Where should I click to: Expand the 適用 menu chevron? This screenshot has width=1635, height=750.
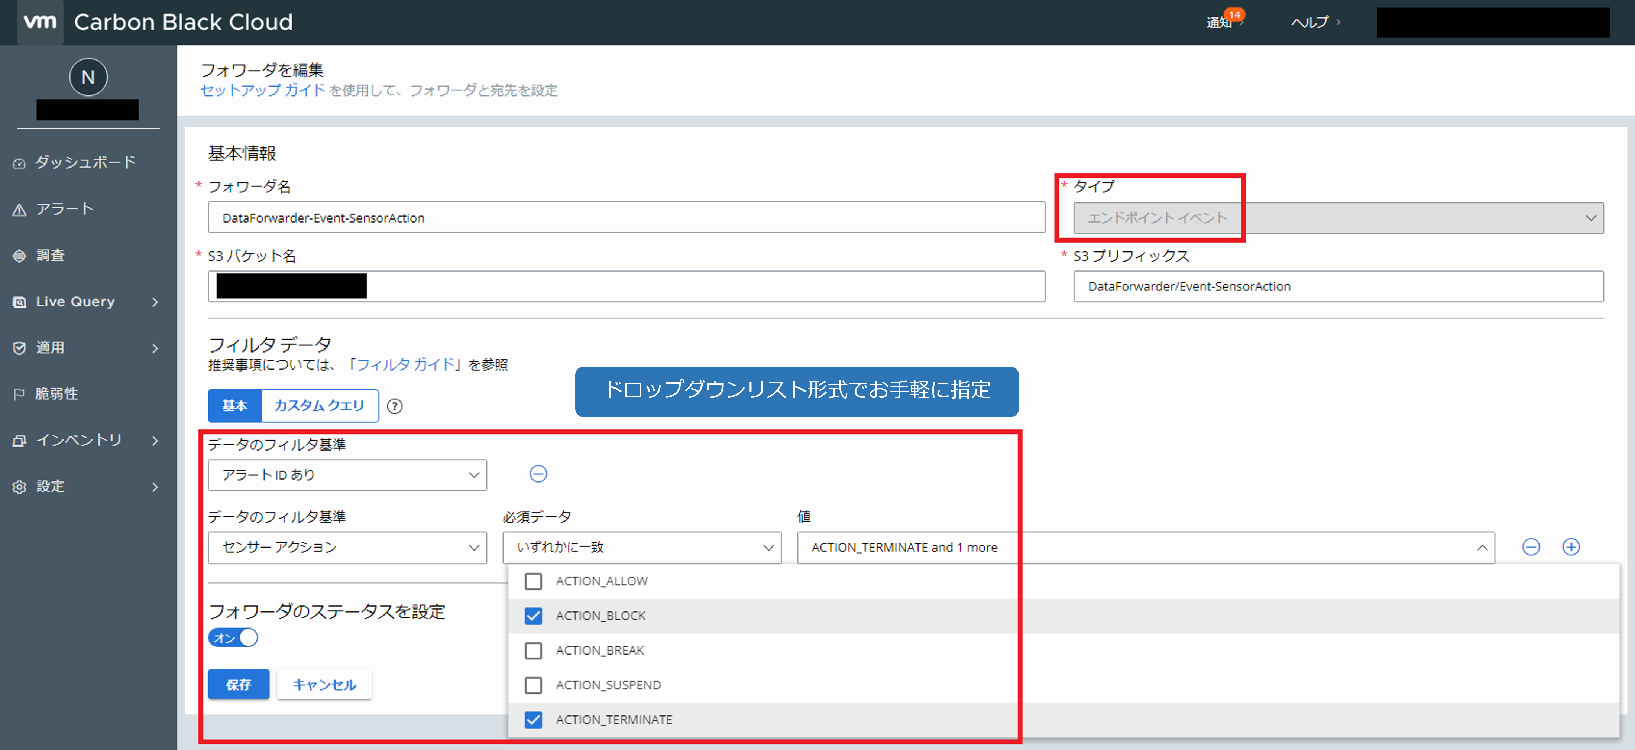pos(155,348)
